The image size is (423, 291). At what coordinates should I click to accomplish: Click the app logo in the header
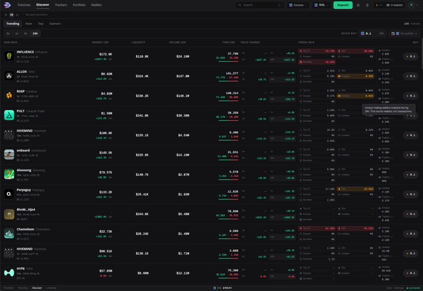7,5
